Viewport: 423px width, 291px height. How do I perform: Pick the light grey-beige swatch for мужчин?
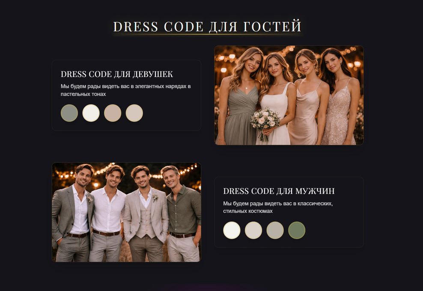coord(253,230)
